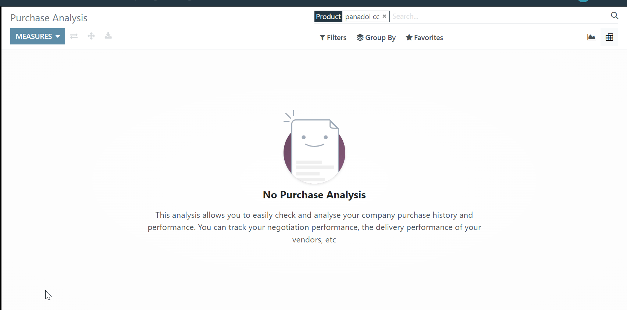
Task: Click the analysis description paragraph
Action: pyautogui.click(x=314, y=227)
